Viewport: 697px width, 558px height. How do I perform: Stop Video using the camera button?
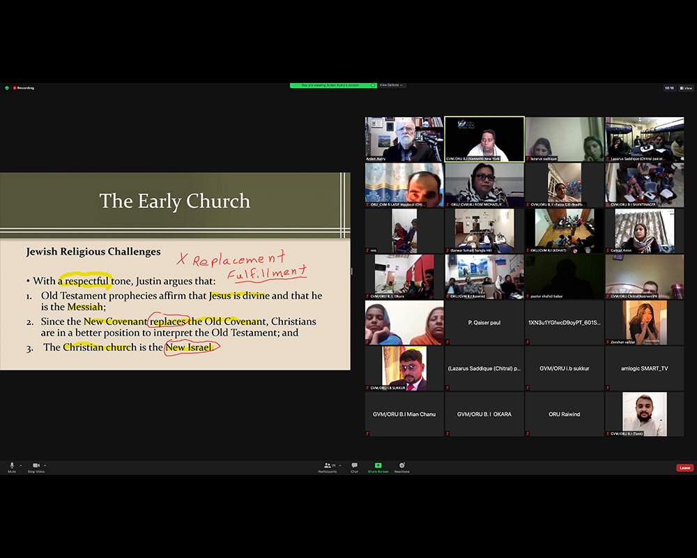click(36, 466)
